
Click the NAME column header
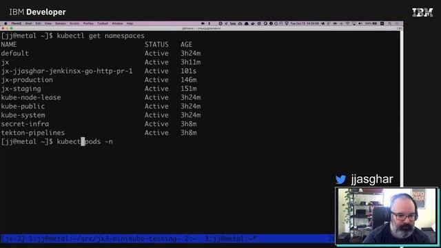(x=9, y=44)
